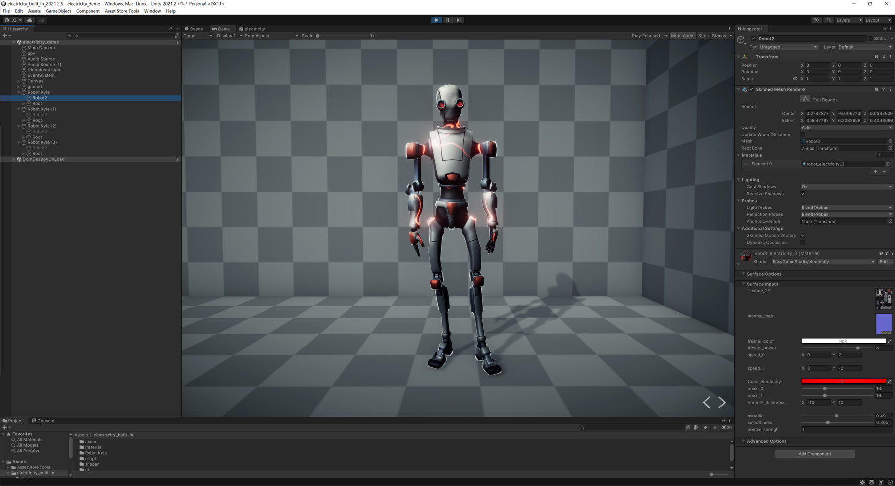Select the collaborate/version control icon in toolbar
895x486 pixels.
click(x=42, y=20)
